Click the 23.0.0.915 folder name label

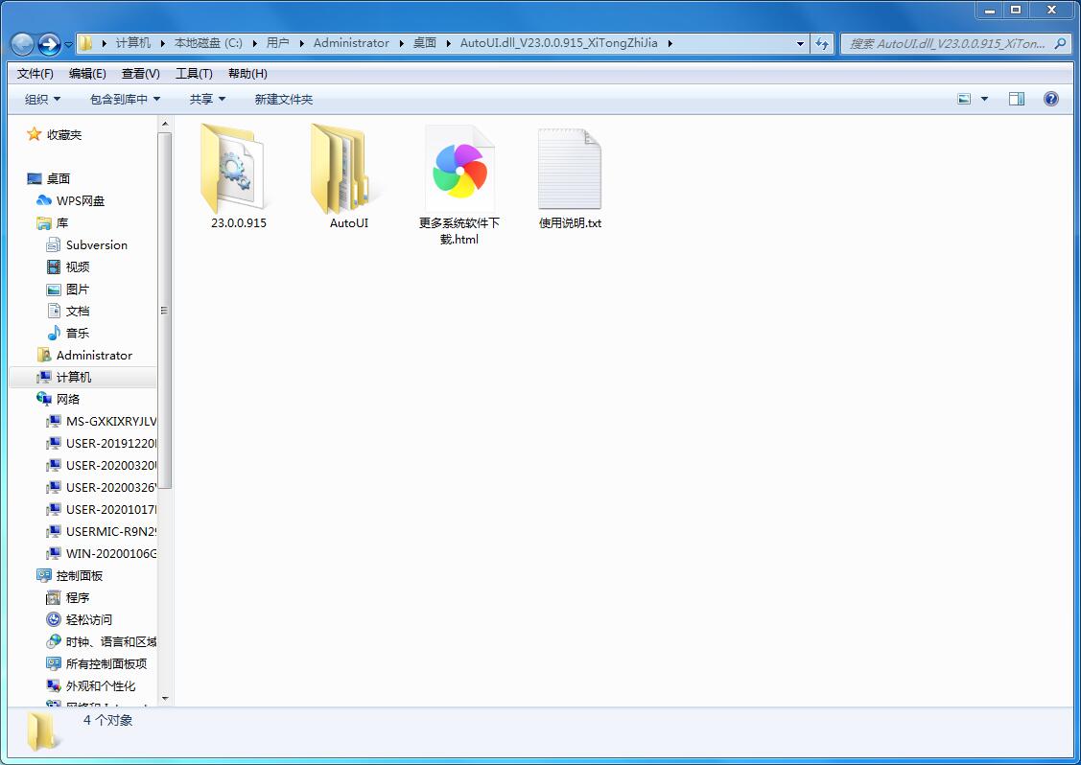tap(239, 222)
